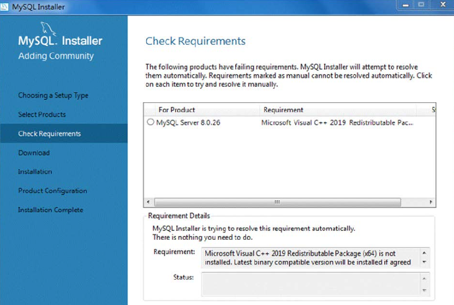Viewport: 454px width, 305px height.
Task: Click the Requirement box down arrow
Action: 424,262
